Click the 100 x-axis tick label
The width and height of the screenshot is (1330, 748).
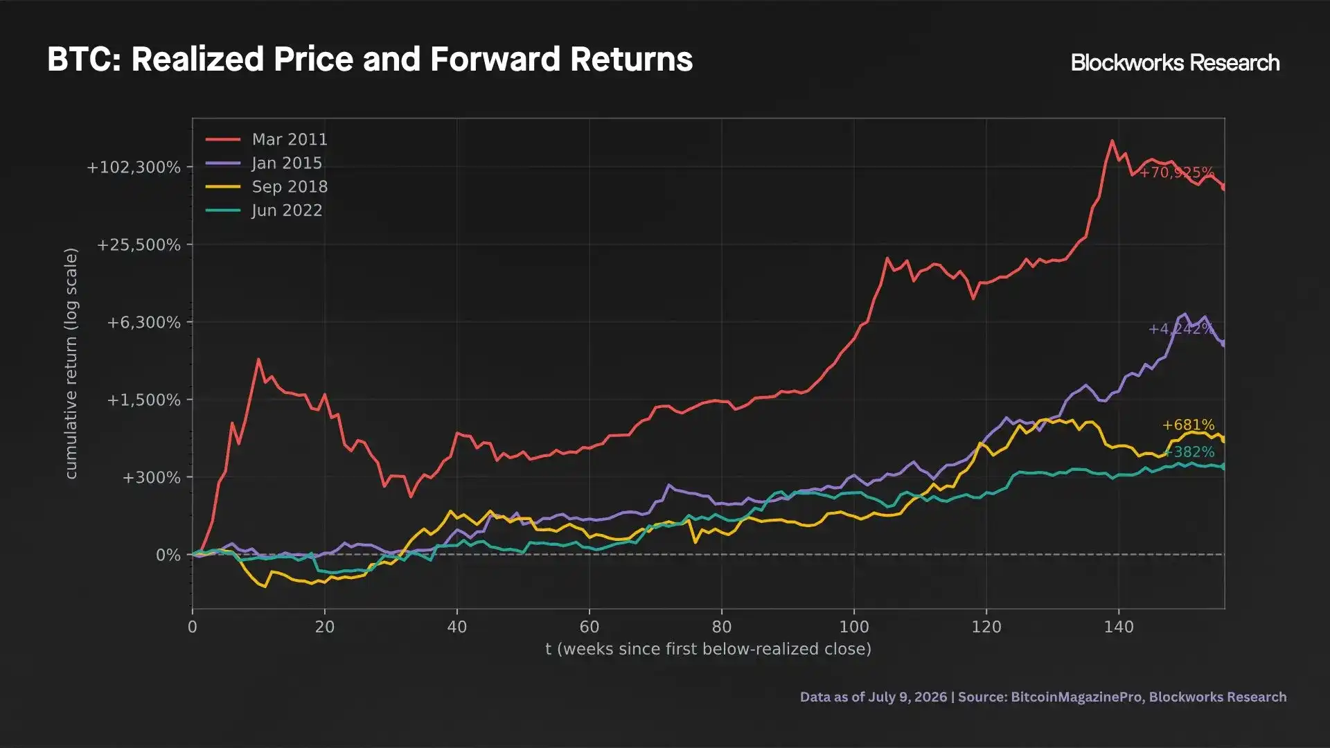tap(853, 627)
